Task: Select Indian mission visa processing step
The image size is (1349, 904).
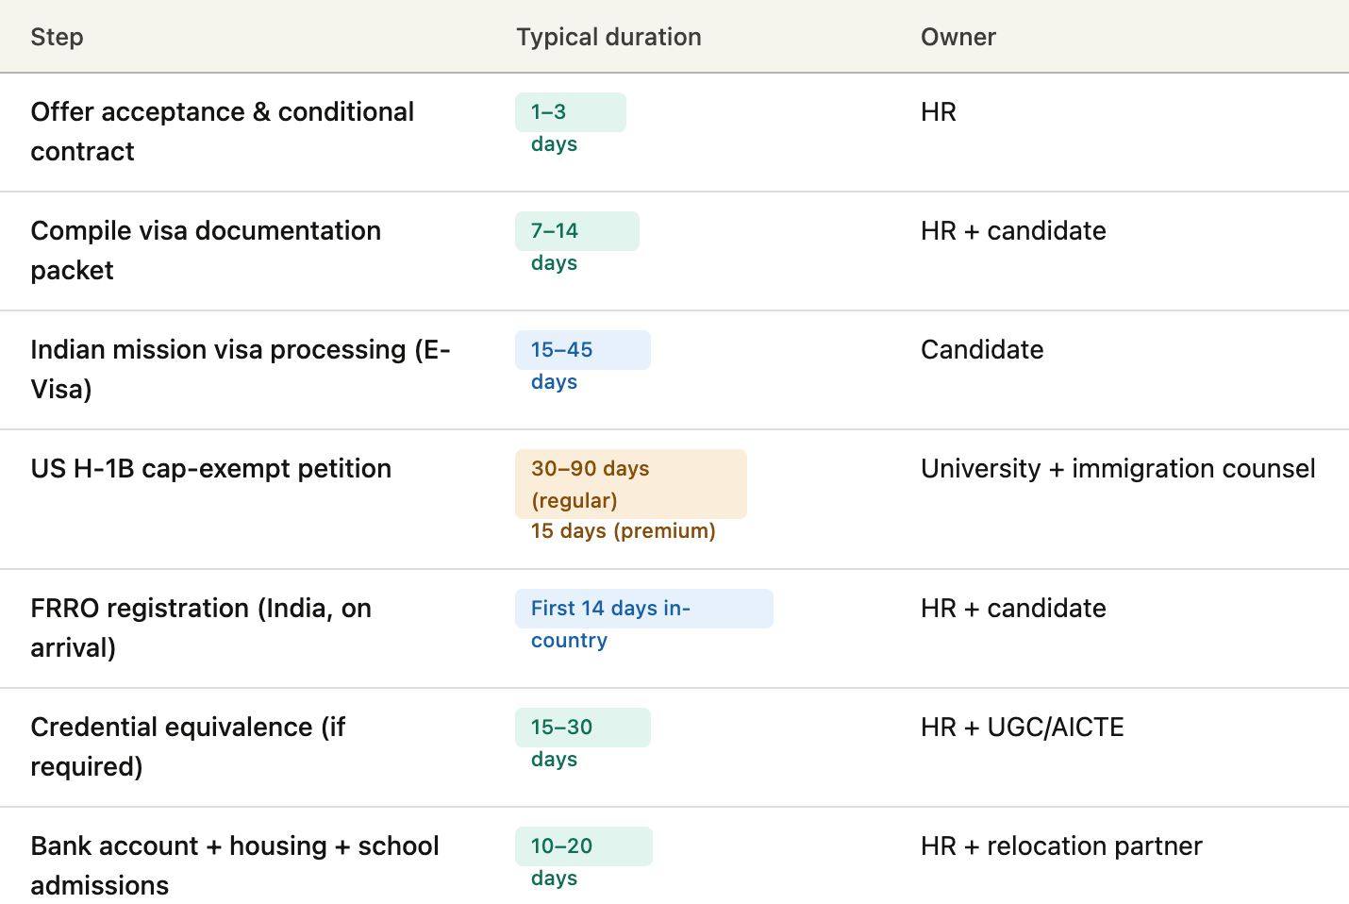Action: (x=240, y=370)
